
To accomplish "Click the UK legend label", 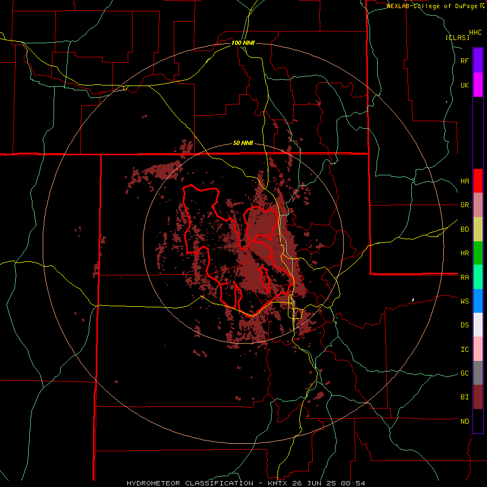I will point(464,85).
